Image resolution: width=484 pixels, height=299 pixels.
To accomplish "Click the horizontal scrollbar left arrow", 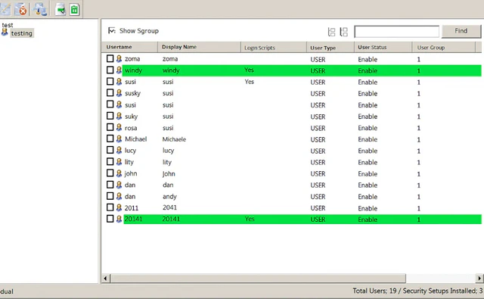I will point(105,279).
